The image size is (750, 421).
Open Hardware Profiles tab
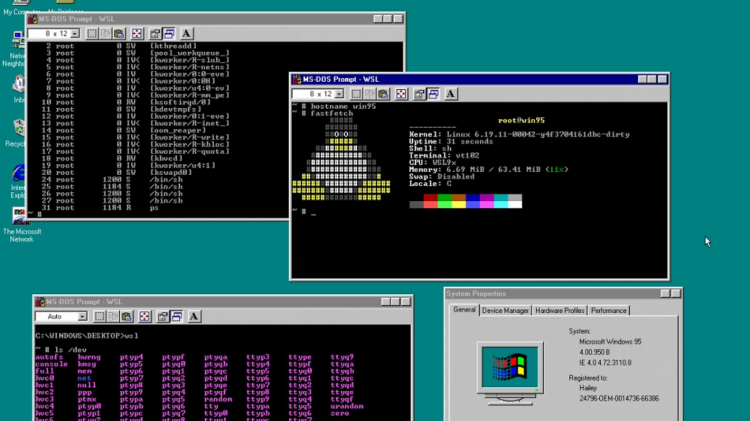pyautogui.click(x=559, y=311)
